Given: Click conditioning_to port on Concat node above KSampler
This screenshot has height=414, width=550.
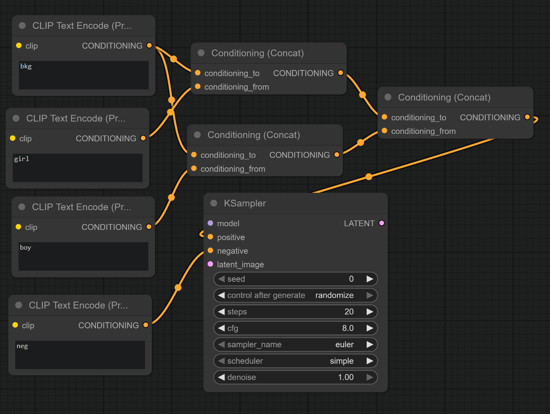Looking at the screenshot, I should (194, 154).
